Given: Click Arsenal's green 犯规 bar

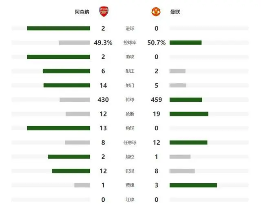Looking at the screenshot, I should pyautogui.click(x=71, y=171).
